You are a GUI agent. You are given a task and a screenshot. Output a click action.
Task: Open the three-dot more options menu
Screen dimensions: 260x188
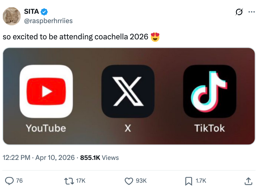click(x=251, y=12)
